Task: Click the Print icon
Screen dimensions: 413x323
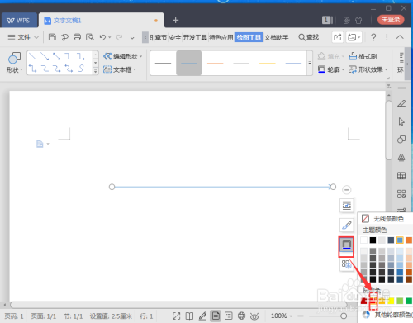Action: coord(77,37)
